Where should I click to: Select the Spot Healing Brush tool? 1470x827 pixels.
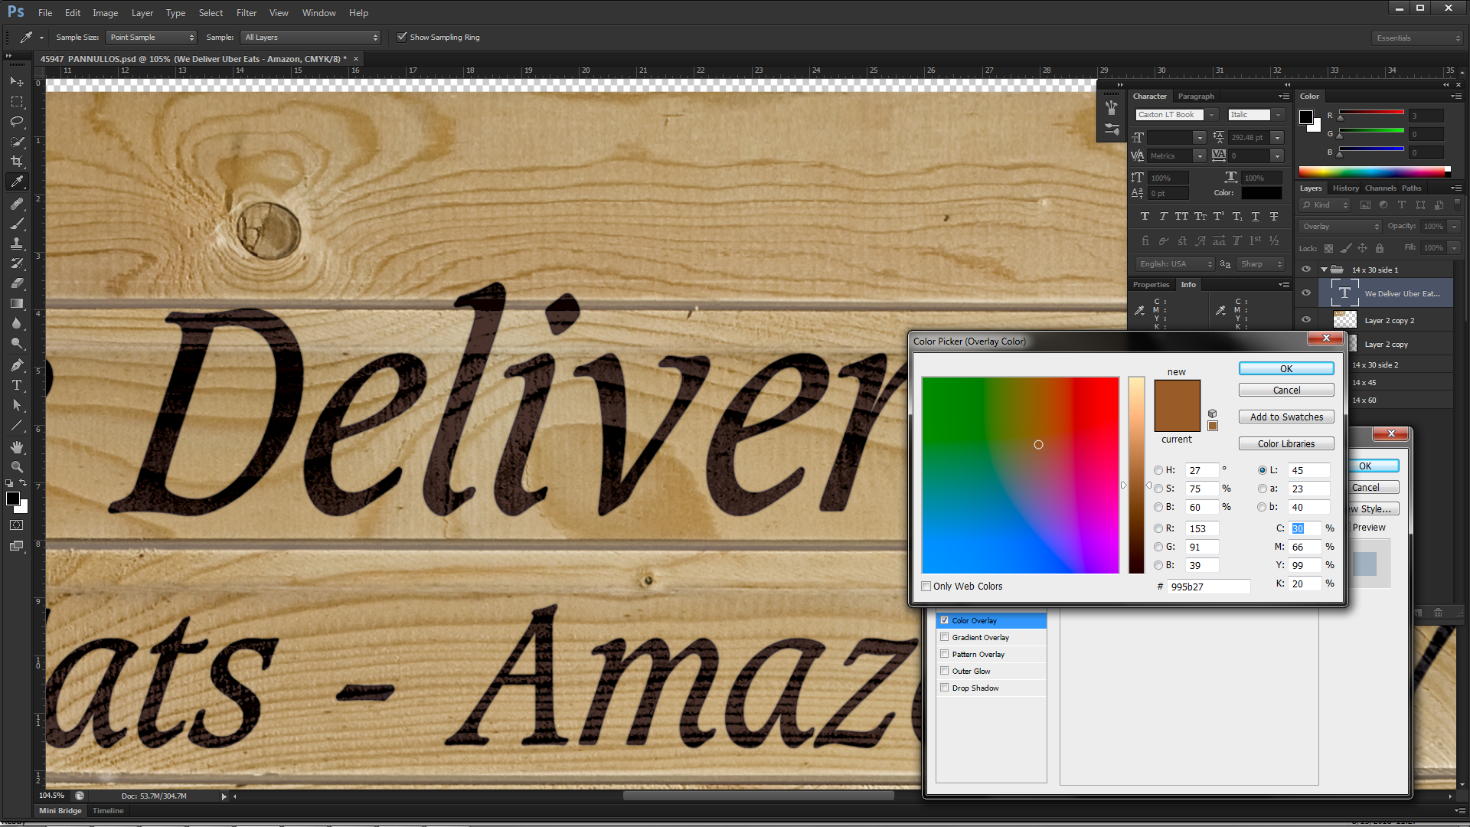click(x=16, y=204)
